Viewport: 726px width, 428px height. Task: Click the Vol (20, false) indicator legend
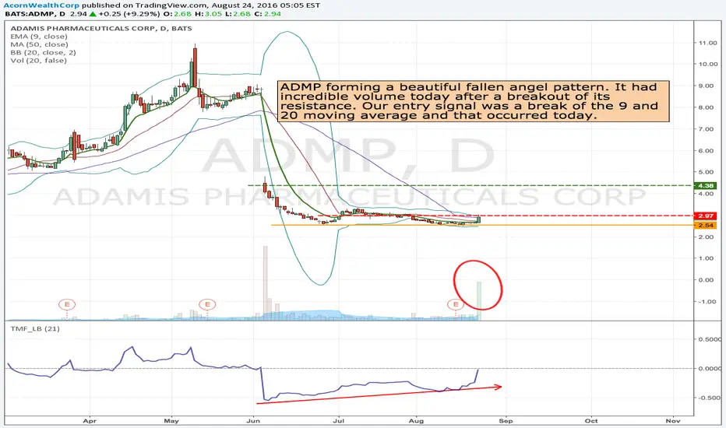pyautogui.click(x=38, y=60)
